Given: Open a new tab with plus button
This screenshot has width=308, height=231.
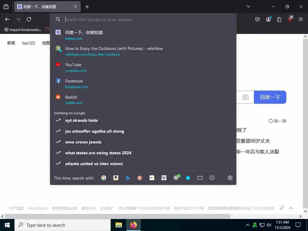Looking at the screenshot, I should (x=87, y=7).
